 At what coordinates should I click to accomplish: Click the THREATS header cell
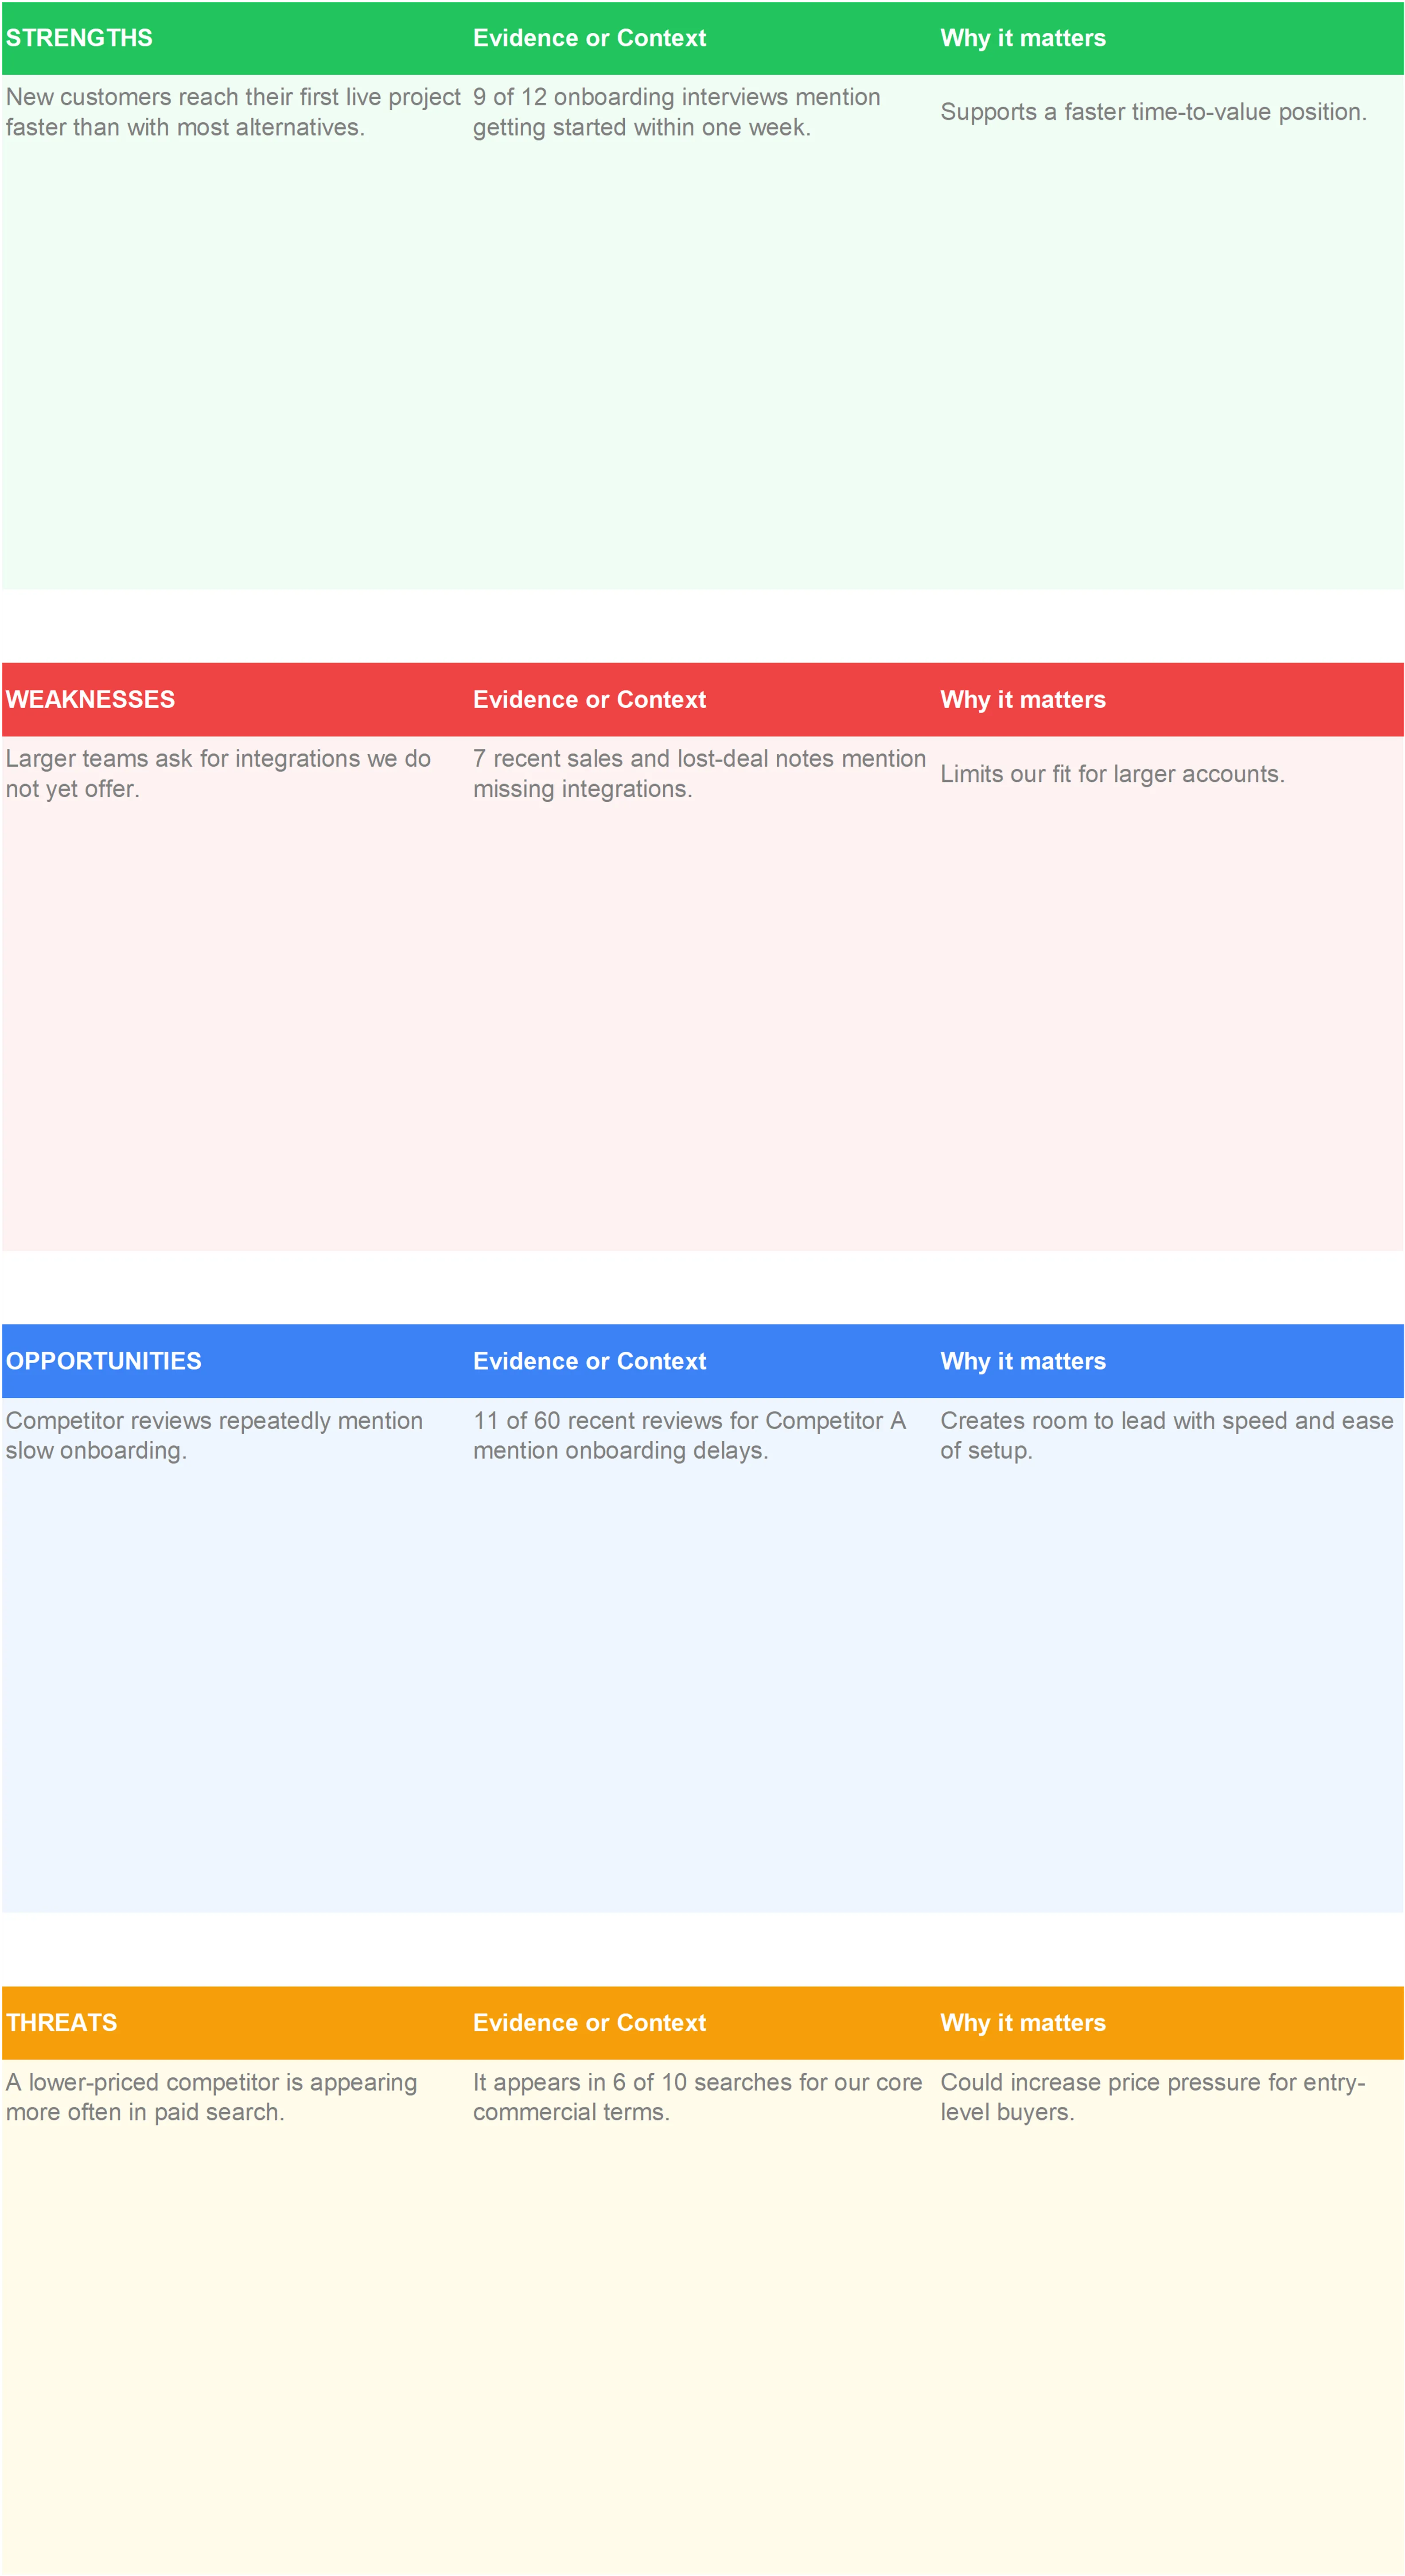[235, 2023]
